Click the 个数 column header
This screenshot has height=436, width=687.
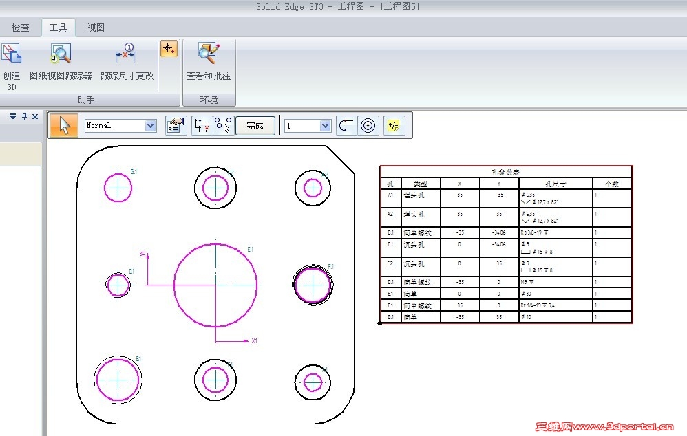(612, 184)
